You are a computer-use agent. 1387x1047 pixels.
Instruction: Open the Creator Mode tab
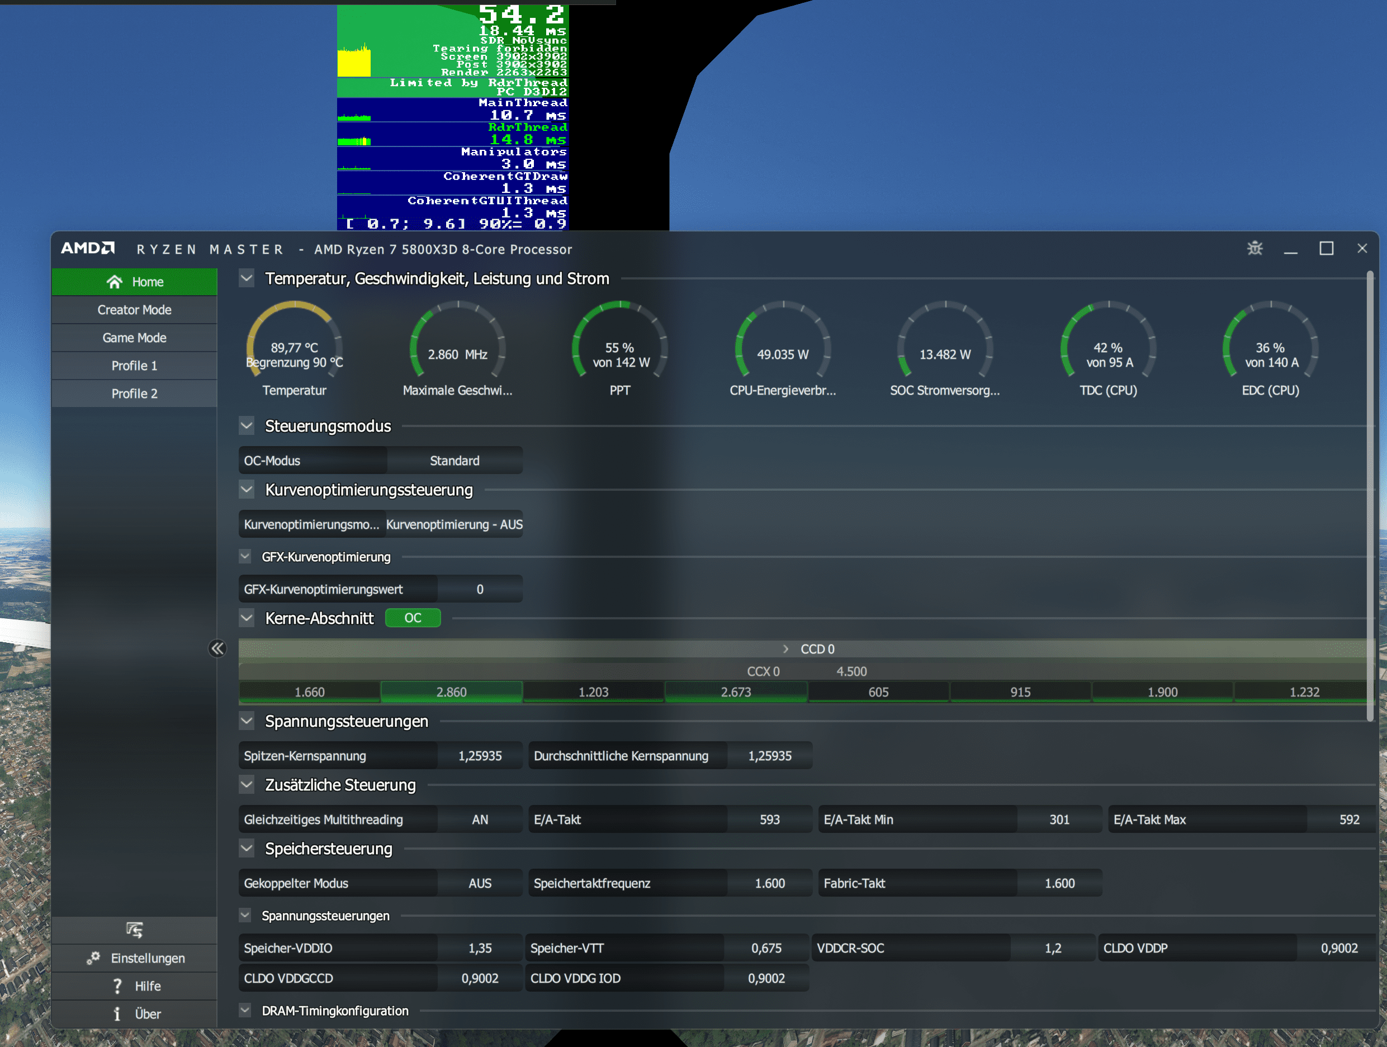click(134, 310)
